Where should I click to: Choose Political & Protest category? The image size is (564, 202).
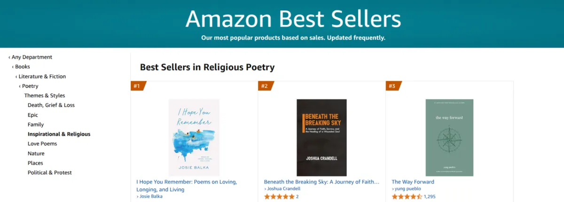(50, 173)
